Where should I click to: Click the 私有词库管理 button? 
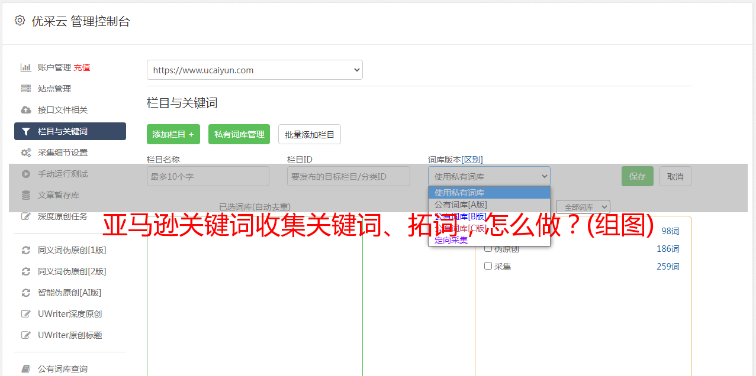239,134
